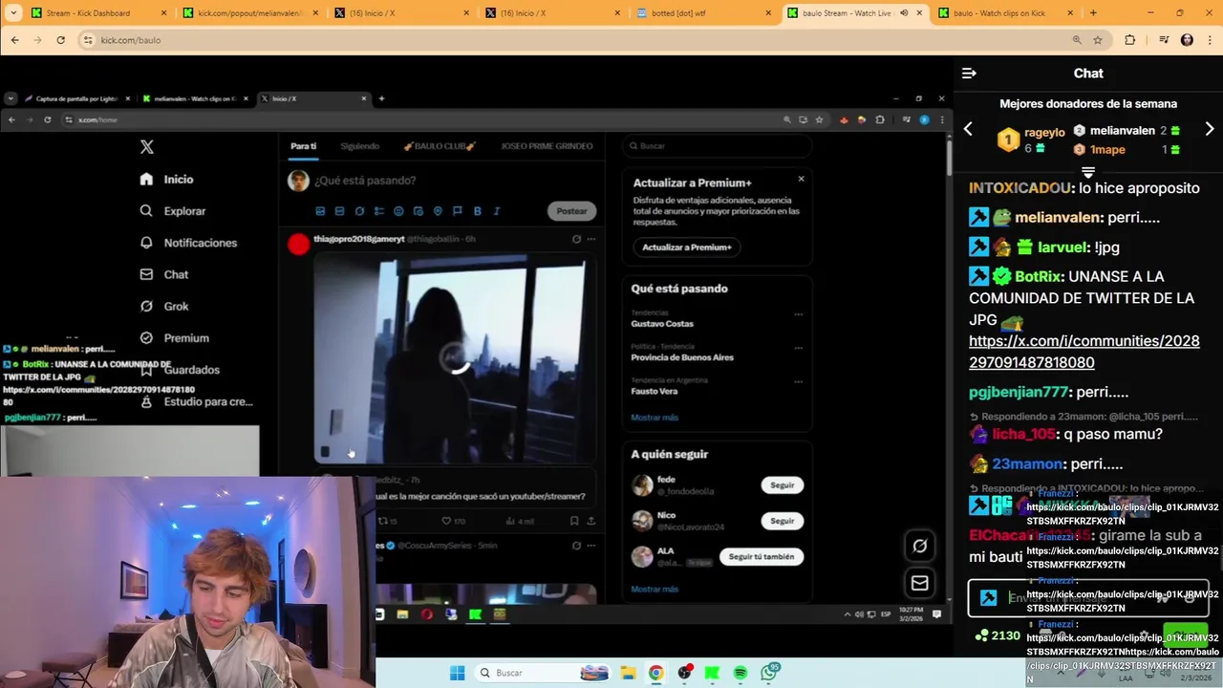
Task: Open the emoji picker in composer
Action: (398, 211)
